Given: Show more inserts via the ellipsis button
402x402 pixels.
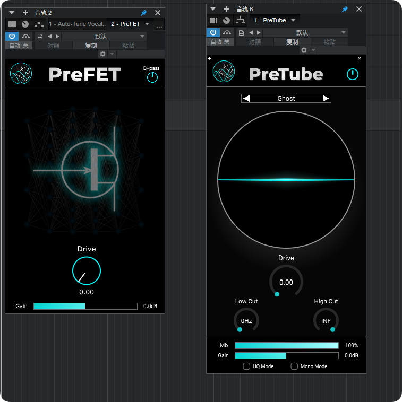Looking at the screenshot, I should pyautogui.click(x=159, y=26).
